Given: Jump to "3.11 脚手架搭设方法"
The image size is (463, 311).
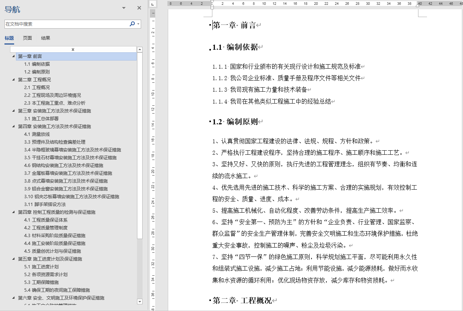Looking at the screenshot, I should [42, 204].
